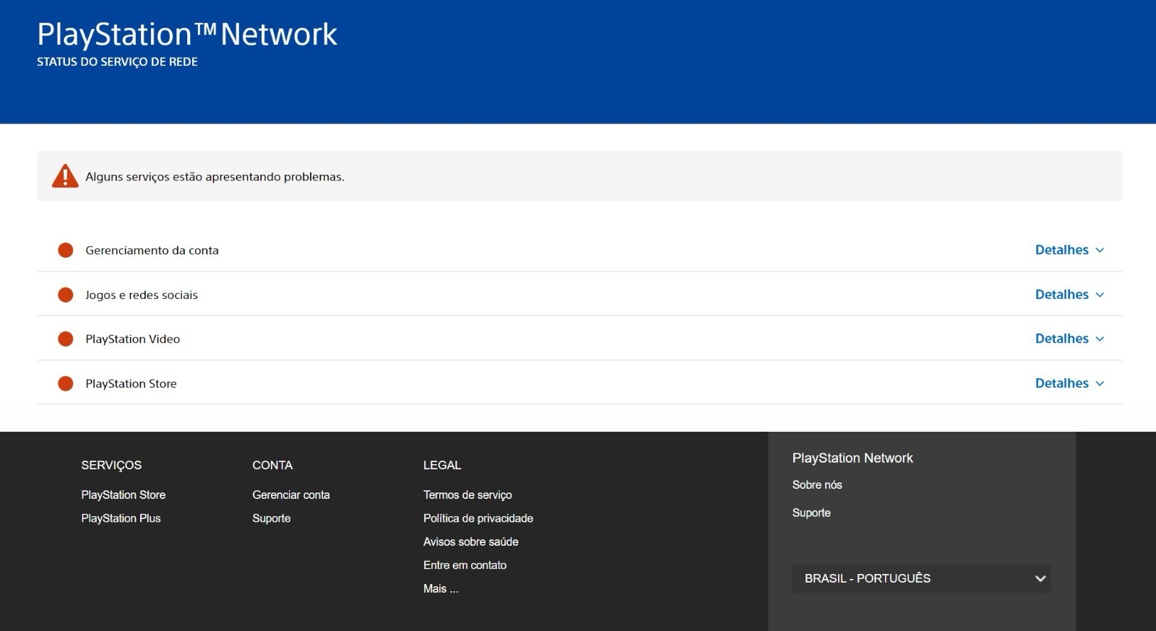Click the SERVIÇOS footer heading

pyautogui.click(x=111, y=465)
